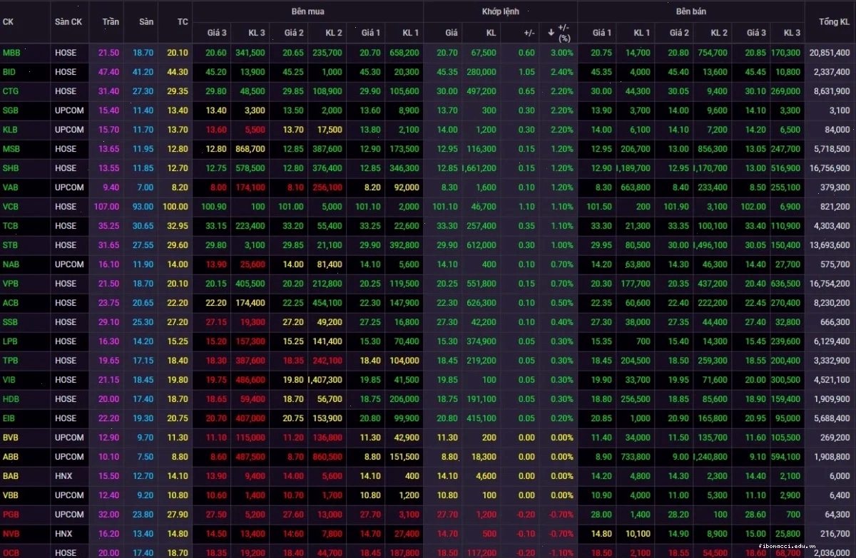
Task: Select the NVB stock code
Action: tap(11, 534)
